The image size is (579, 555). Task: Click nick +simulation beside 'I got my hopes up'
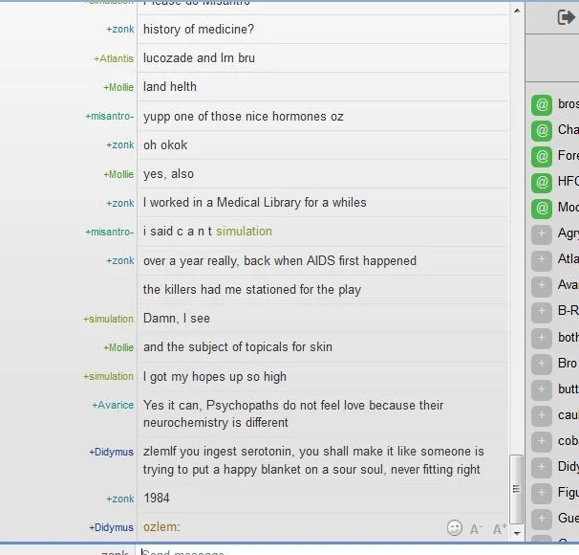(109, 376)
